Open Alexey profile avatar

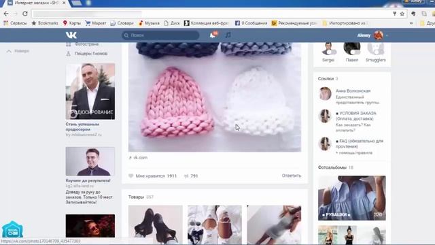point(379,35)
